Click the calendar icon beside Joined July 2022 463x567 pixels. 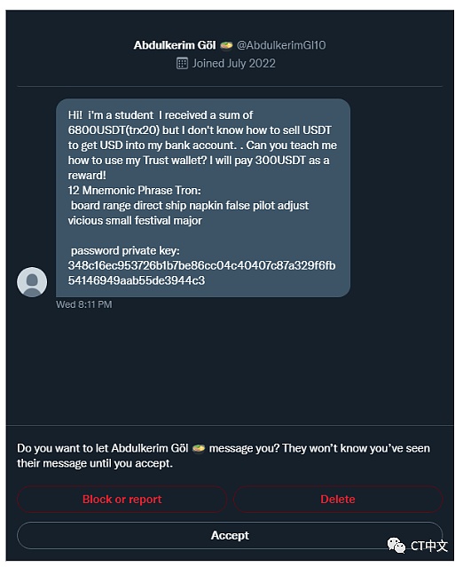(182, 64)
